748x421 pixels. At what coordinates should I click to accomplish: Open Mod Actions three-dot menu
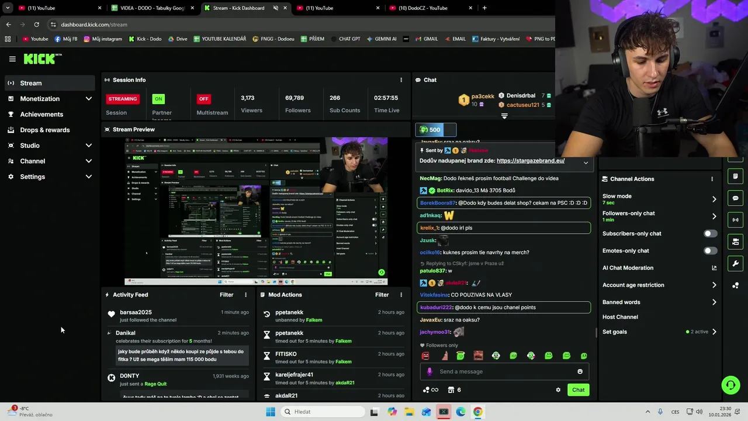pyautogui.click(x=401, y=295)
